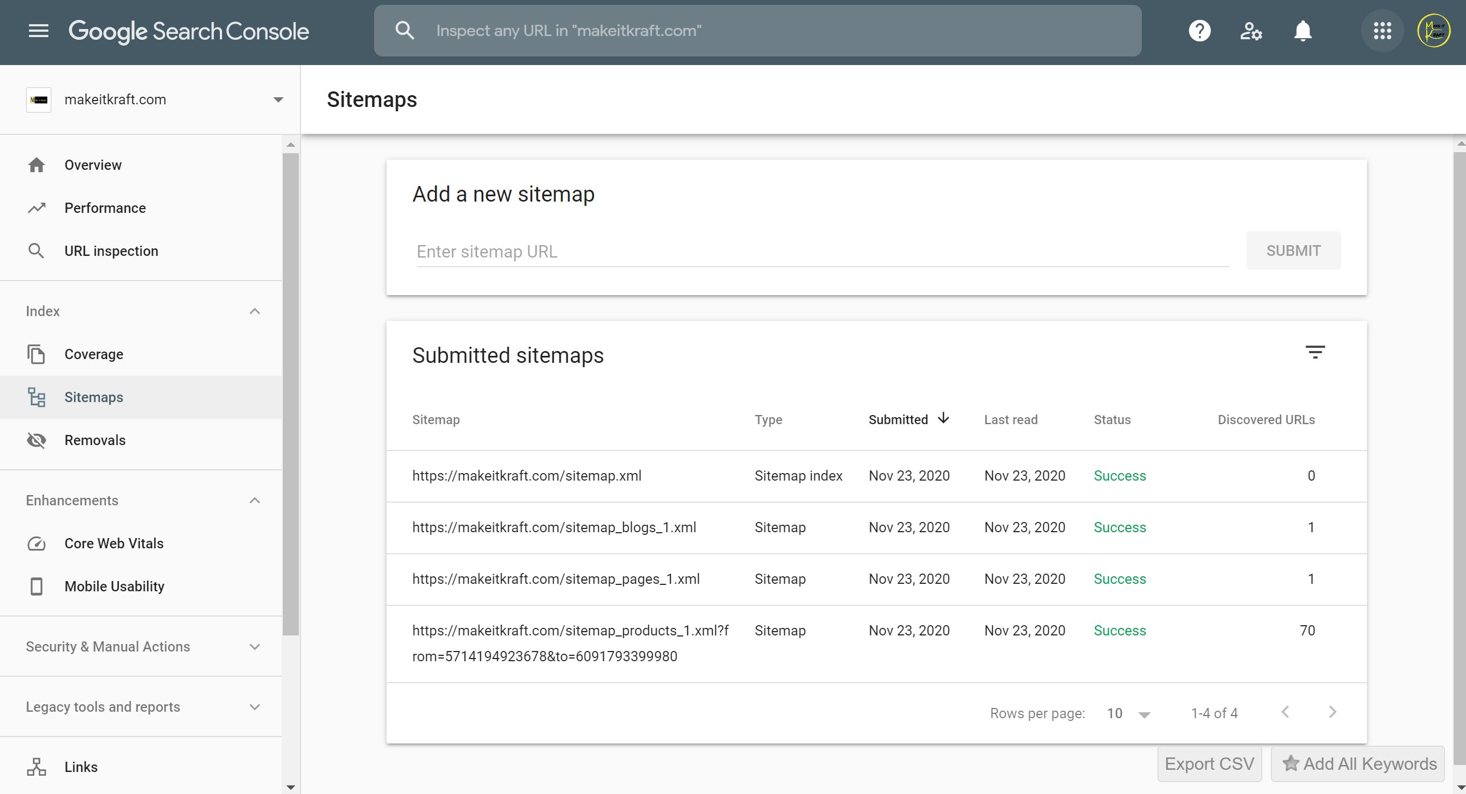Open Removals in the sidebar
Image resolution: width=1466 pixels, height=794 pixels.
pos(141,440)
